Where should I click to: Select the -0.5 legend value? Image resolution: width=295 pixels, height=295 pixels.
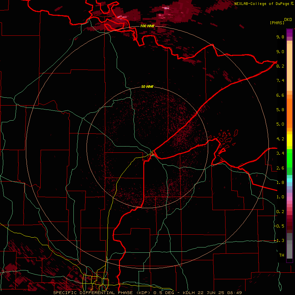279,226
